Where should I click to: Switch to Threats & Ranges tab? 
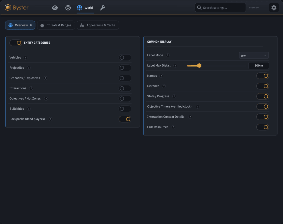pos(56,25)
